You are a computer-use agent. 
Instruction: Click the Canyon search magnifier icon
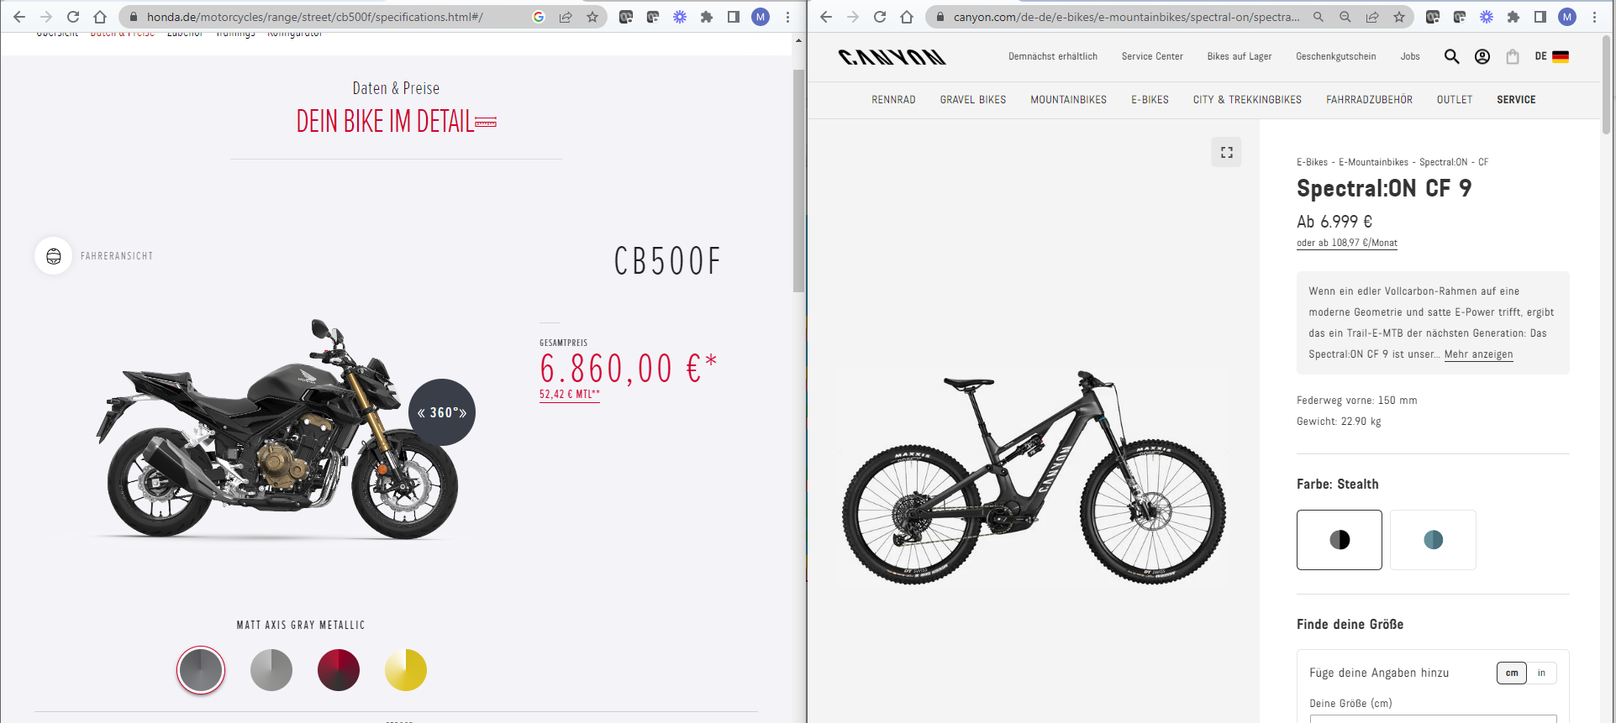[x=1451, y=56]
